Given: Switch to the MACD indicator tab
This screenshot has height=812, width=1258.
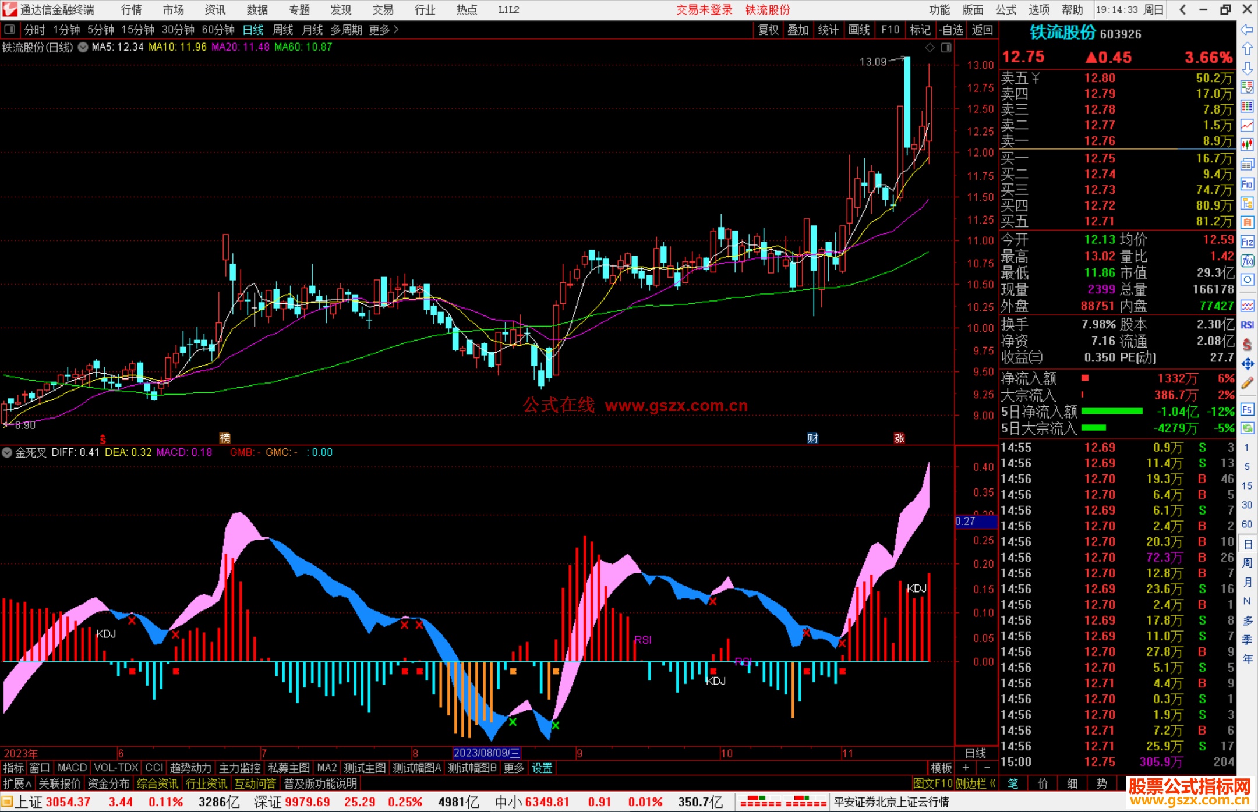Looking at the screenshot, I should (x=72, y=768).
